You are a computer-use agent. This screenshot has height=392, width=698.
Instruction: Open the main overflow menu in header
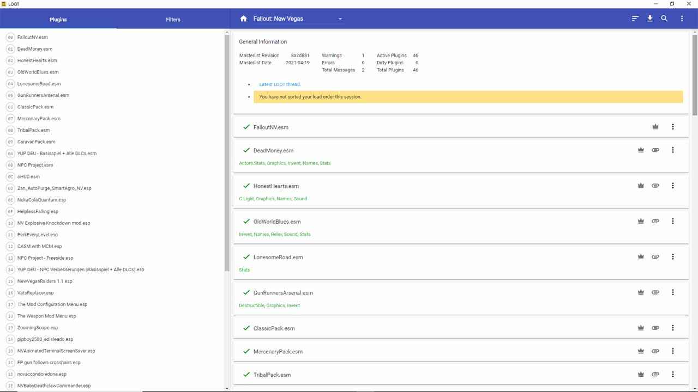[682, 19]
